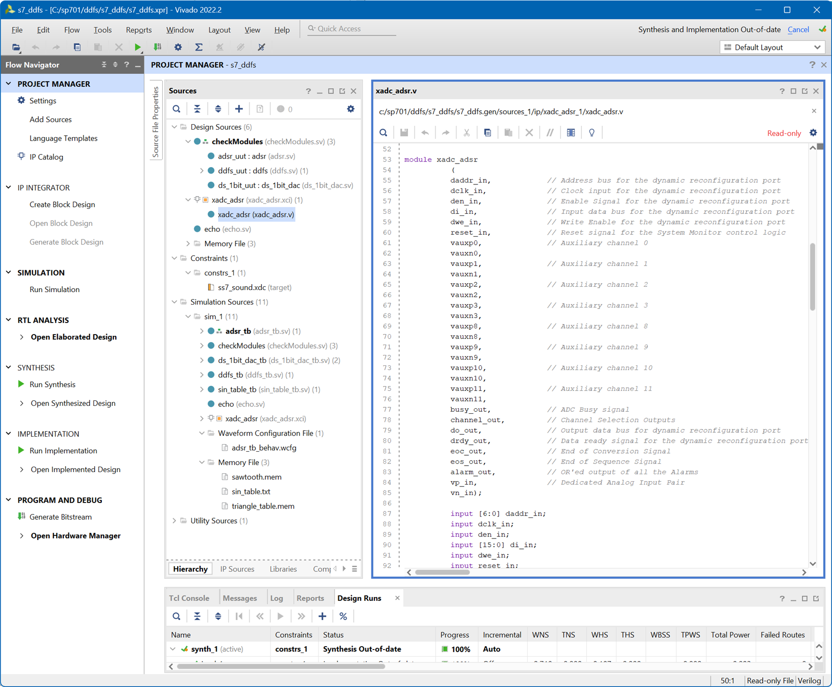Image resolution: width=832 pixels, height=687 pixels.
Task: Expand all in Sources panel toolbar
Action: pyautogui.click(x=218, y=109)
